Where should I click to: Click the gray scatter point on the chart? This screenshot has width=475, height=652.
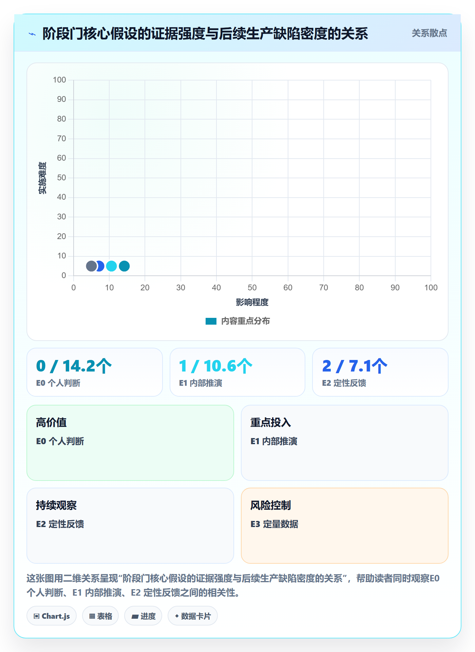(x=91, y=266)
